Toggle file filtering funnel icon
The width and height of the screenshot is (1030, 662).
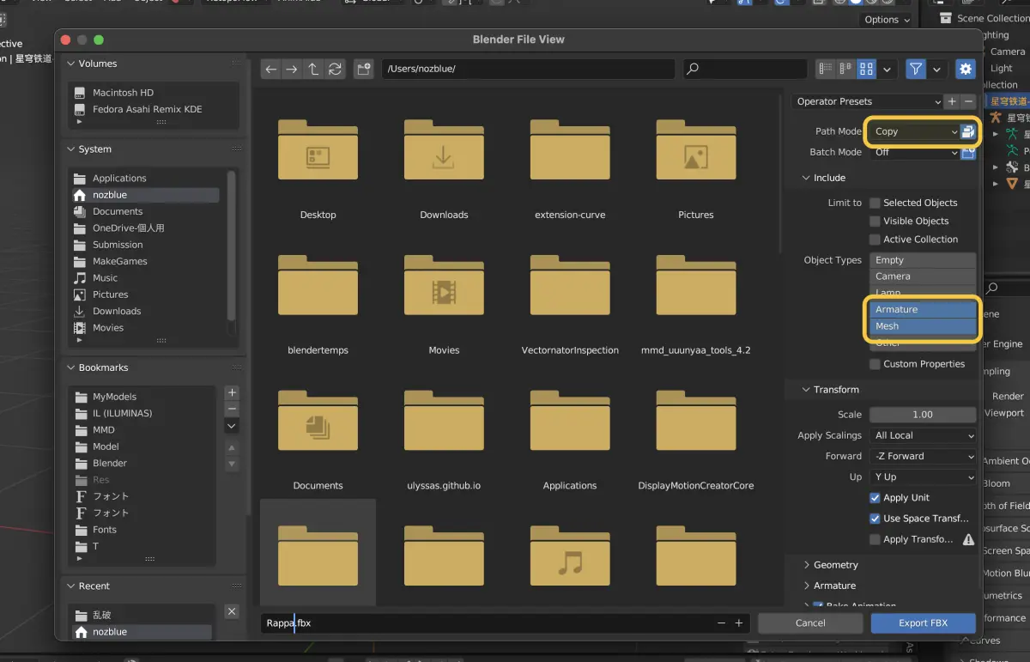916,70
